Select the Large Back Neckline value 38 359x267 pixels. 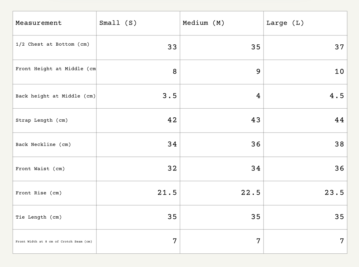click(x=339, y=144)
